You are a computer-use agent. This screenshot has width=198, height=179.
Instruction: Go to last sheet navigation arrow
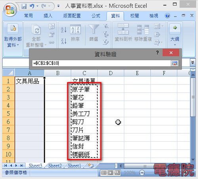click(22, 166)
